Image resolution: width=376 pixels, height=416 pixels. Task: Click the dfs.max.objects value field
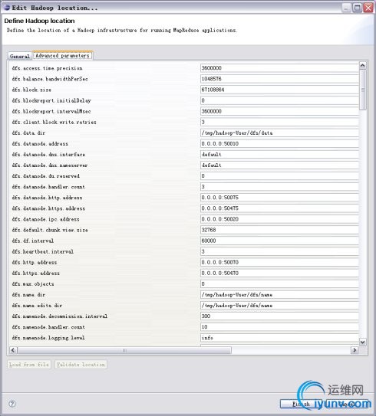tap(279, 284)
